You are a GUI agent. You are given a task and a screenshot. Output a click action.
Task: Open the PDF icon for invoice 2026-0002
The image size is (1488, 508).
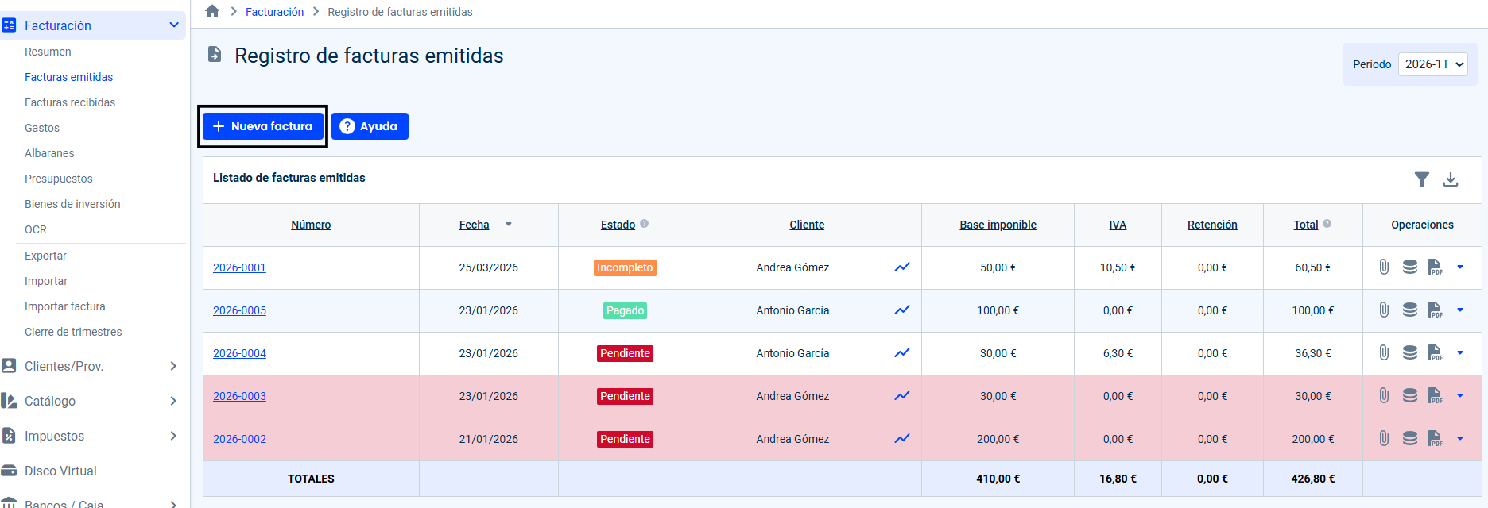(x=1435, y=439)
